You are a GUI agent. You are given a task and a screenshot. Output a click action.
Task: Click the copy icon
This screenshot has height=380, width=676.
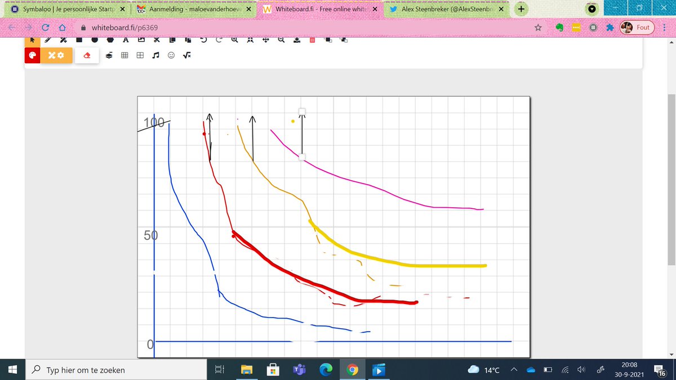[x=172, y=40]
